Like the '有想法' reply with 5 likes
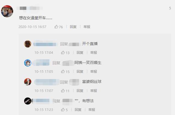 64,110
